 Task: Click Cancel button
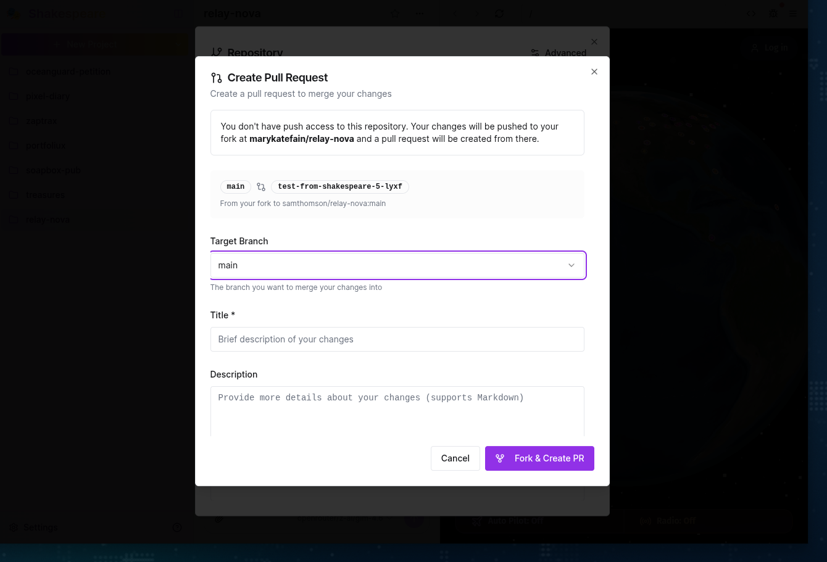455,458
